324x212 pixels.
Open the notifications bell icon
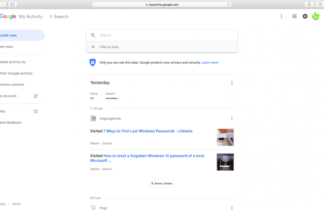click(x=305, y=16)
